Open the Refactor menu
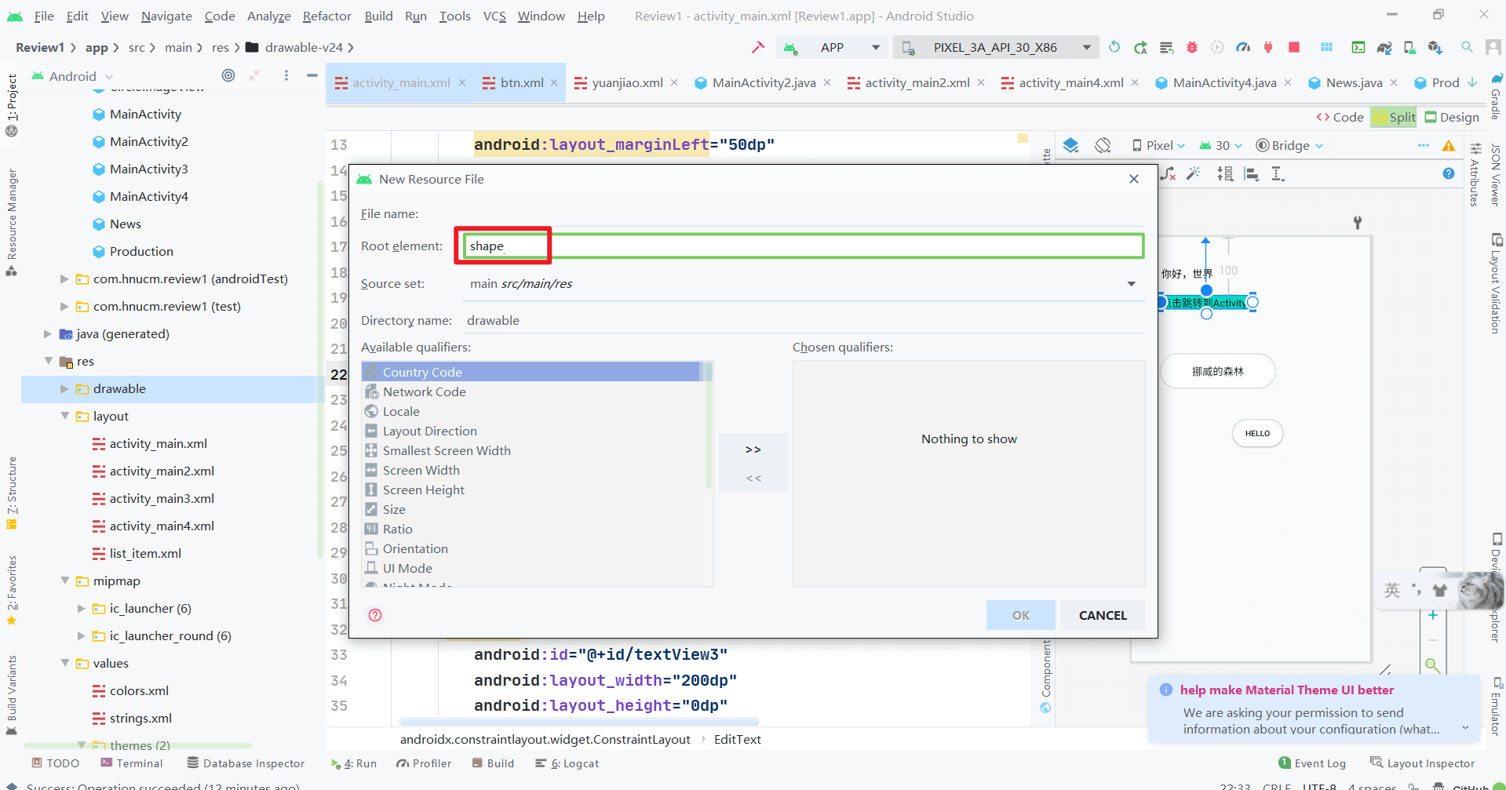 [326, 16]
